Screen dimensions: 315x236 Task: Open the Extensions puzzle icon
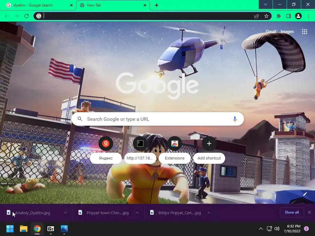pos(279,16)
